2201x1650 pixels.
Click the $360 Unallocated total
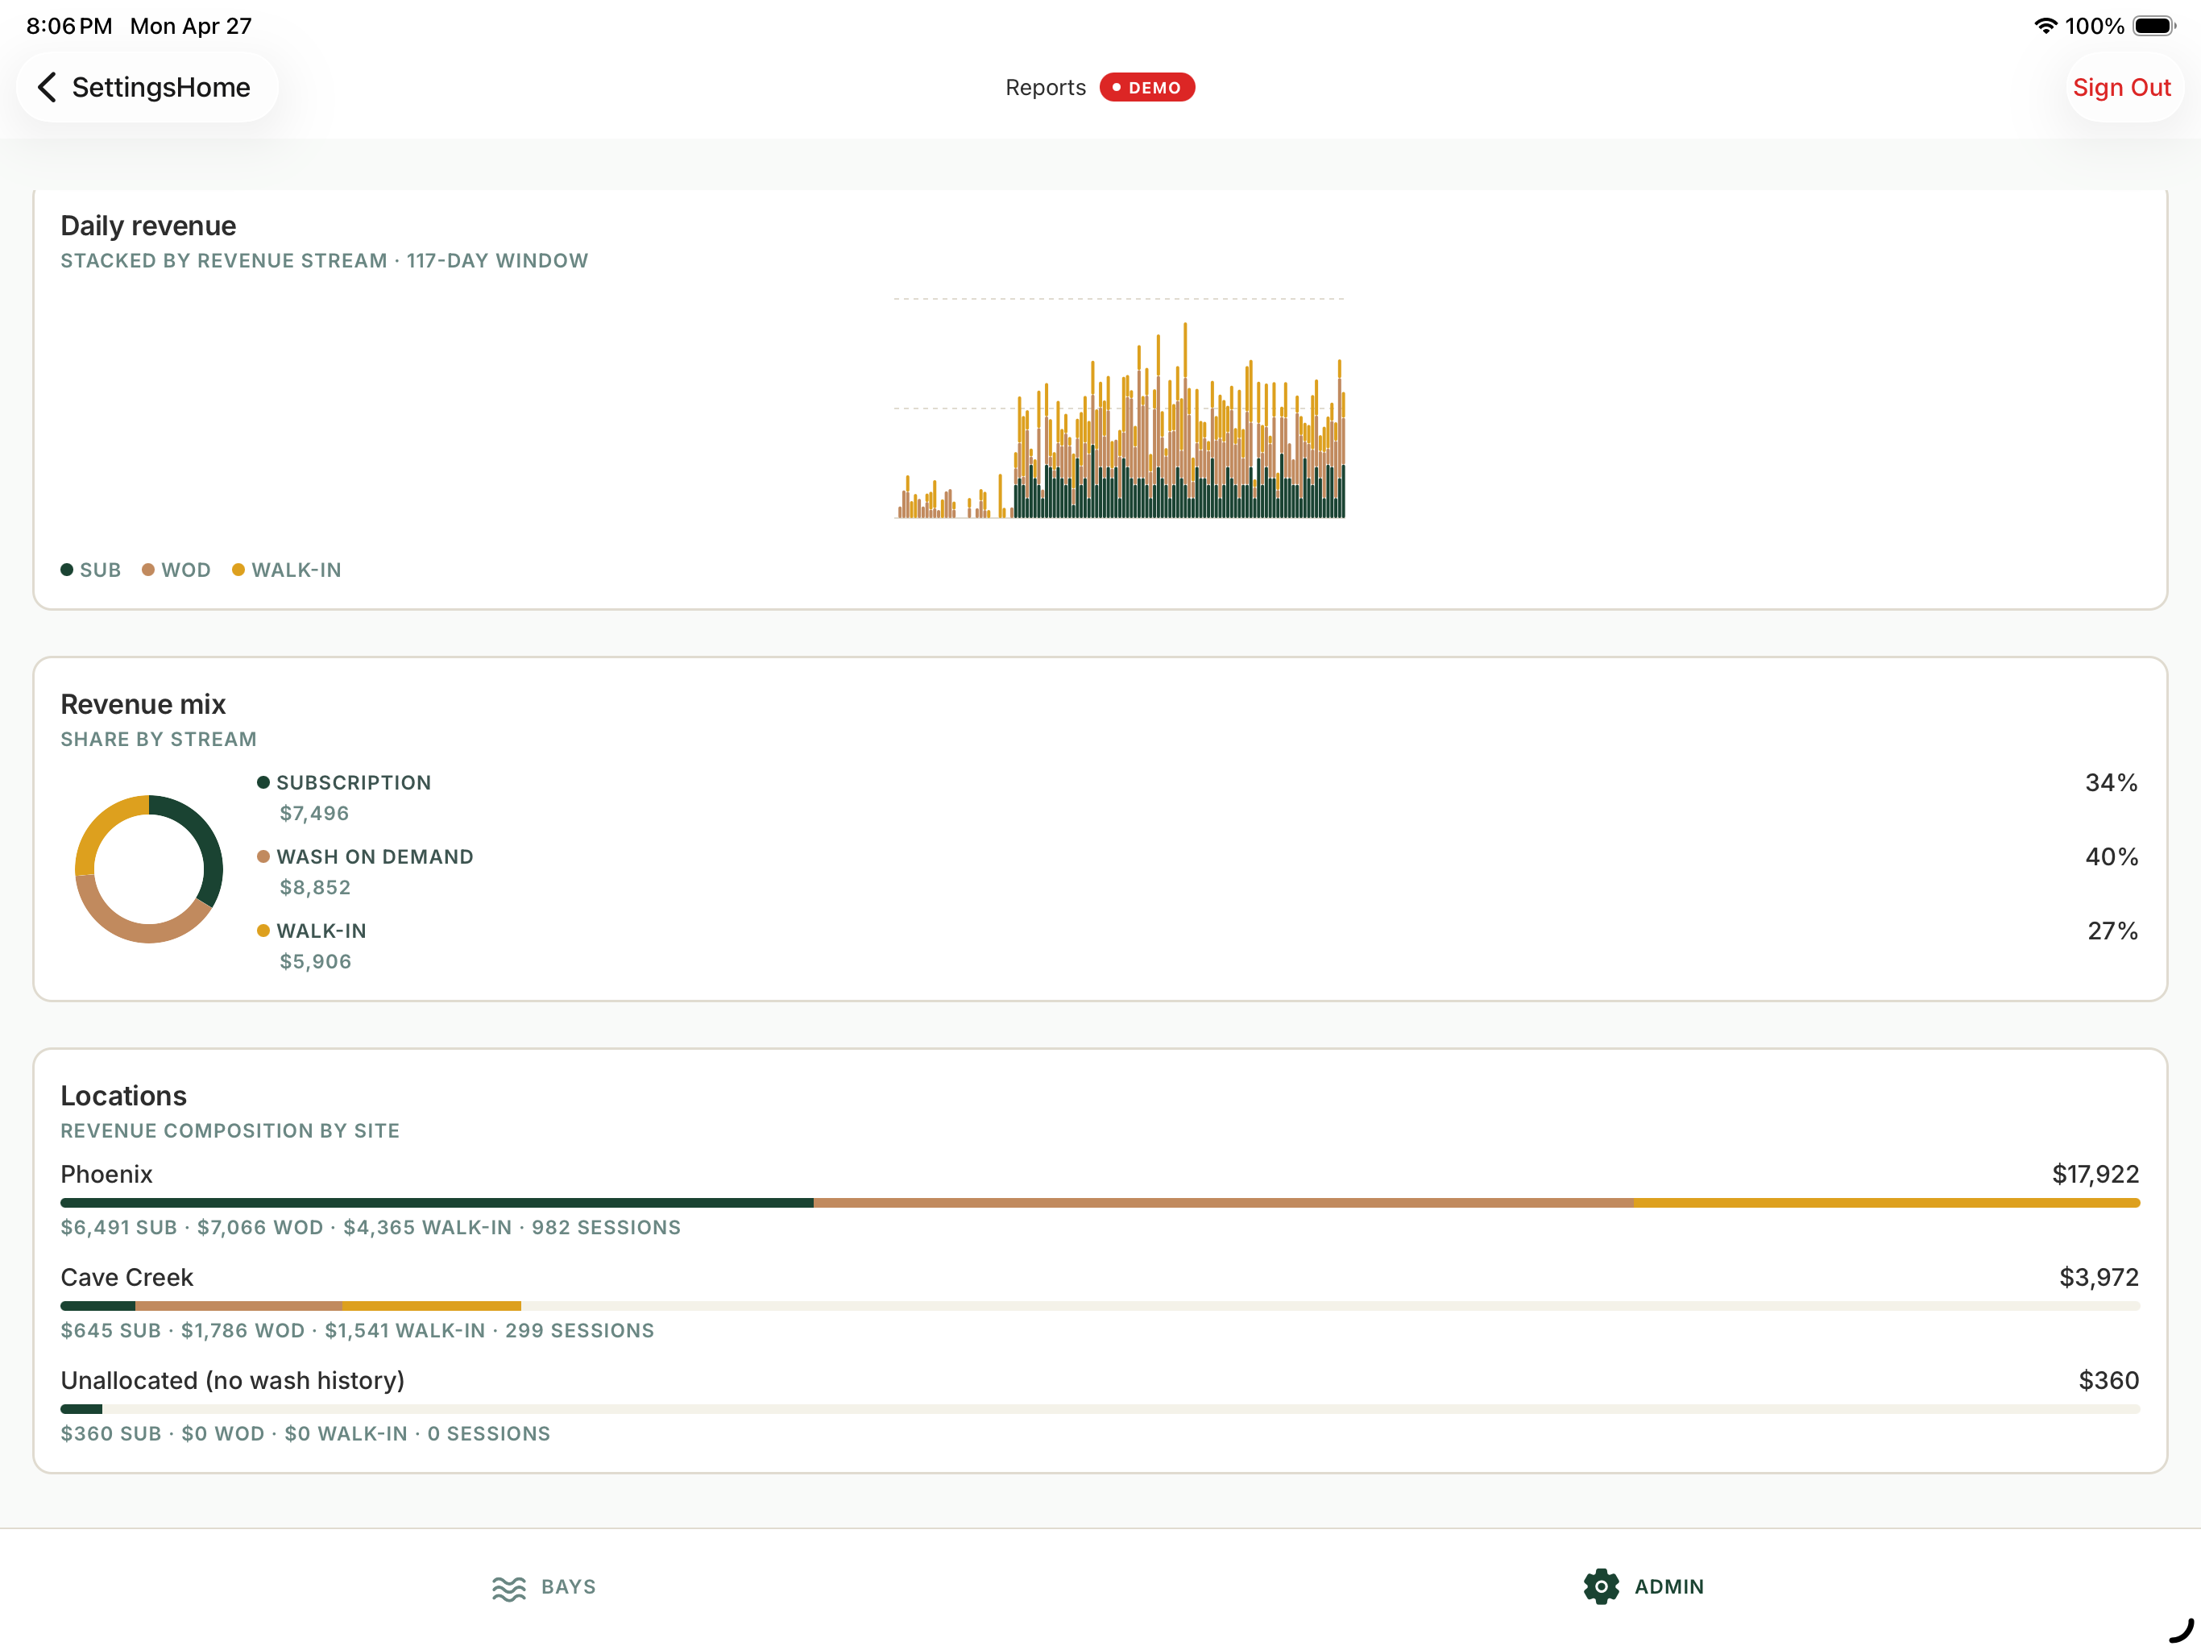[x=2109, y=1380]
